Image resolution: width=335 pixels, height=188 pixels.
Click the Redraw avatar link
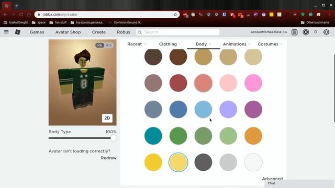108,158
